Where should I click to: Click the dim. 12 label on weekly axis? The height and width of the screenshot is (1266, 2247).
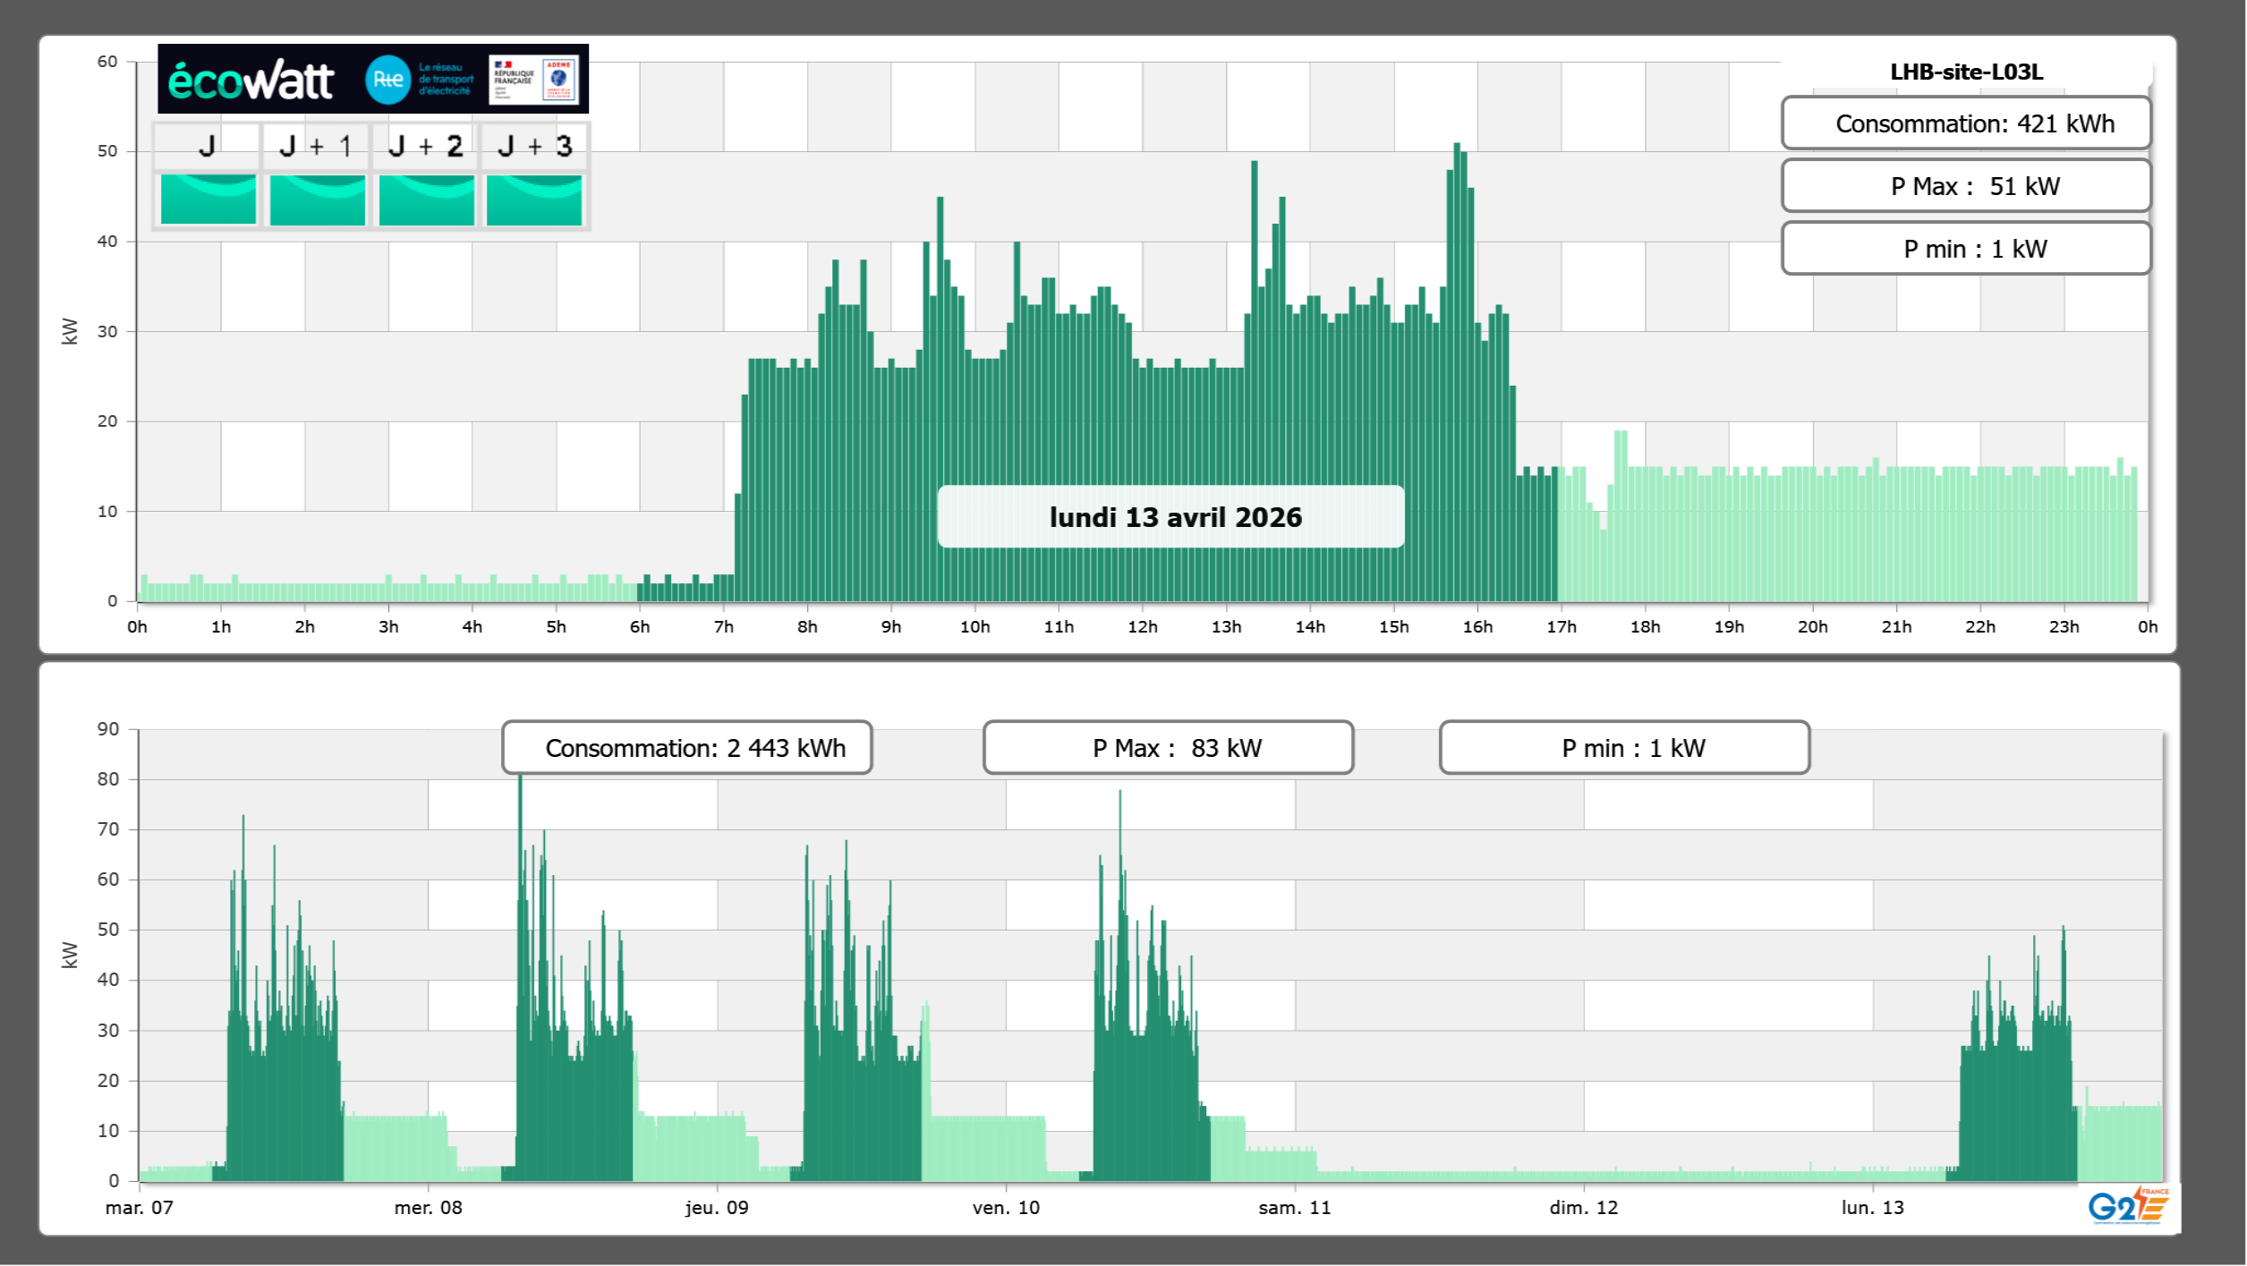[x=1583, y=1208]
